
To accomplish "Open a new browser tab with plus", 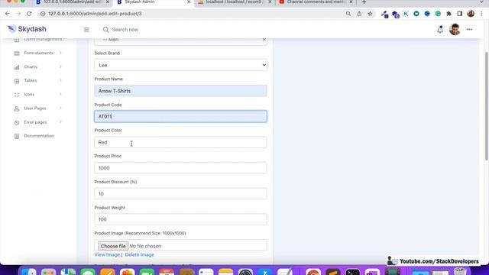I will click(x=364, y=2).
